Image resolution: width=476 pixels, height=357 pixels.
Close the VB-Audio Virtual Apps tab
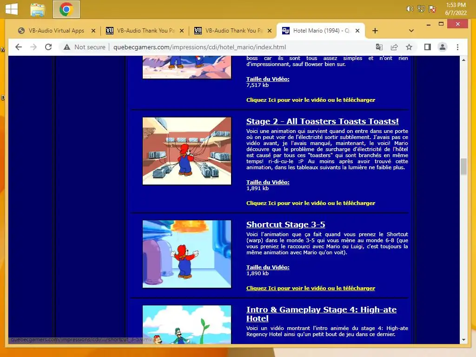point(93,31)
